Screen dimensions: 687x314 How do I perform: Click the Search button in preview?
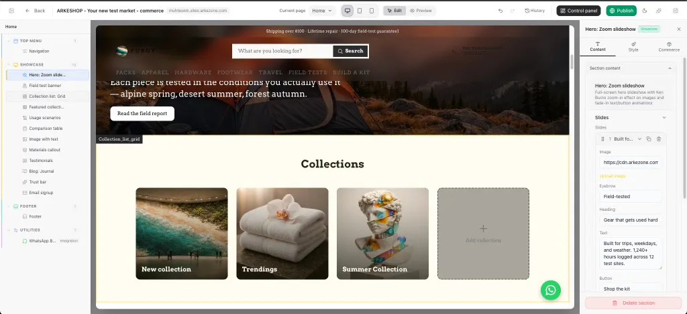350,51
